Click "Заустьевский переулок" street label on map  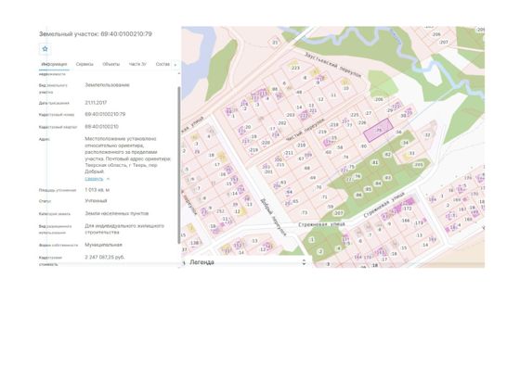pos(332,65)
